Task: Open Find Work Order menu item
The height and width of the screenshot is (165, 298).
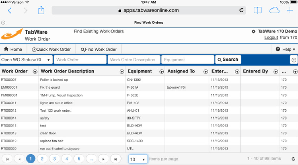Action: click(x=99, y=49)
